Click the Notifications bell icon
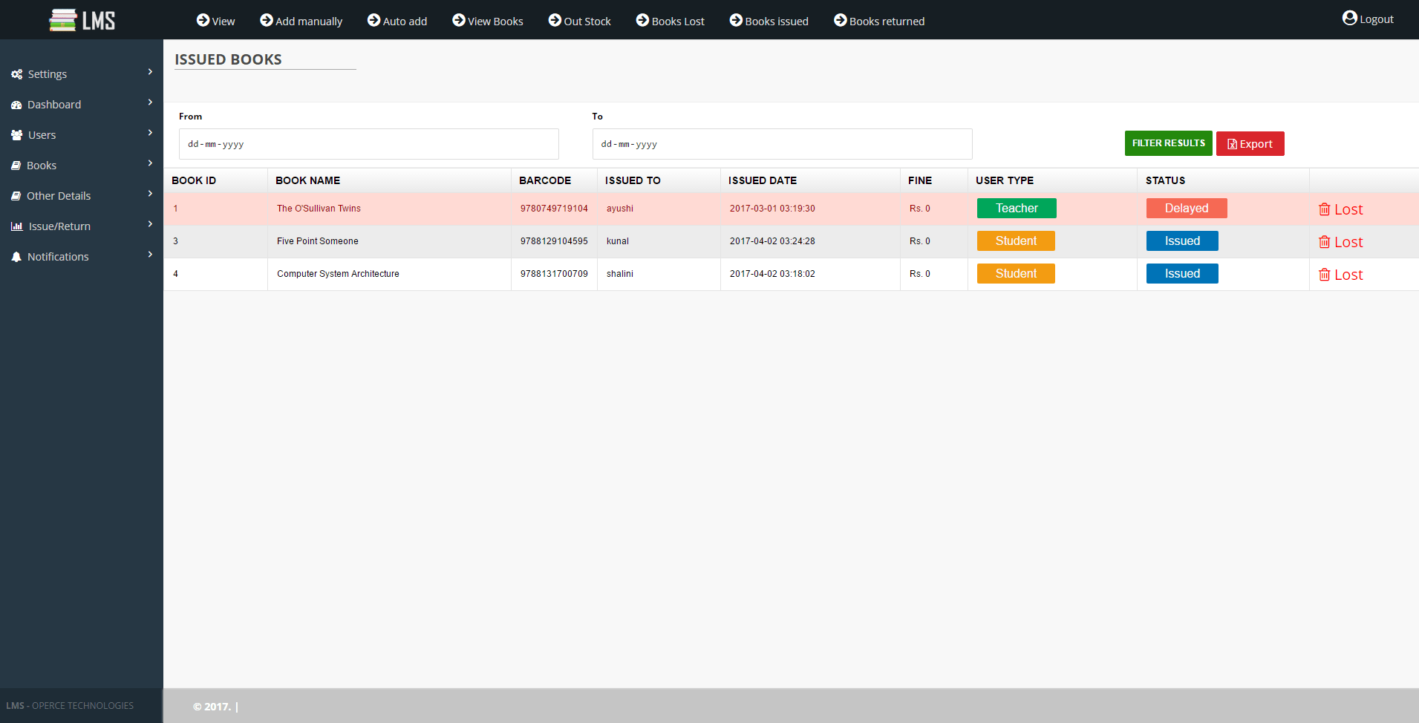 pos(16,256)
